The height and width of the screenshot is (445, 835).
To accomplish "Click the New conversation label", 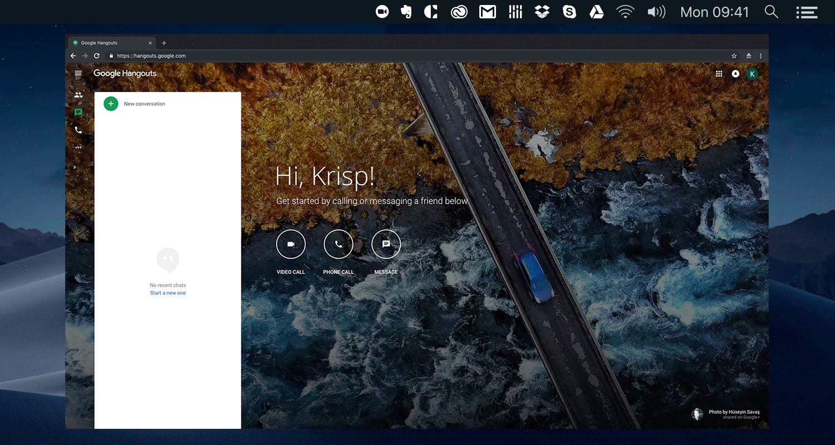I will tap(145, 104).
